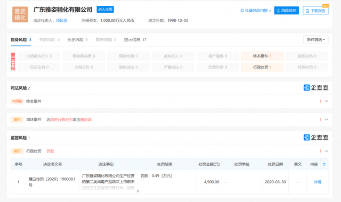Click the 雅姿精化 company logo thumbnail

[20, 14]
